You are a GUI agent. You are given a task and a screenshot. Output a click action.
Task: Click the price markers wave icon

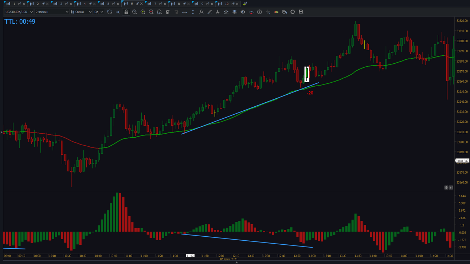(251, 12)
